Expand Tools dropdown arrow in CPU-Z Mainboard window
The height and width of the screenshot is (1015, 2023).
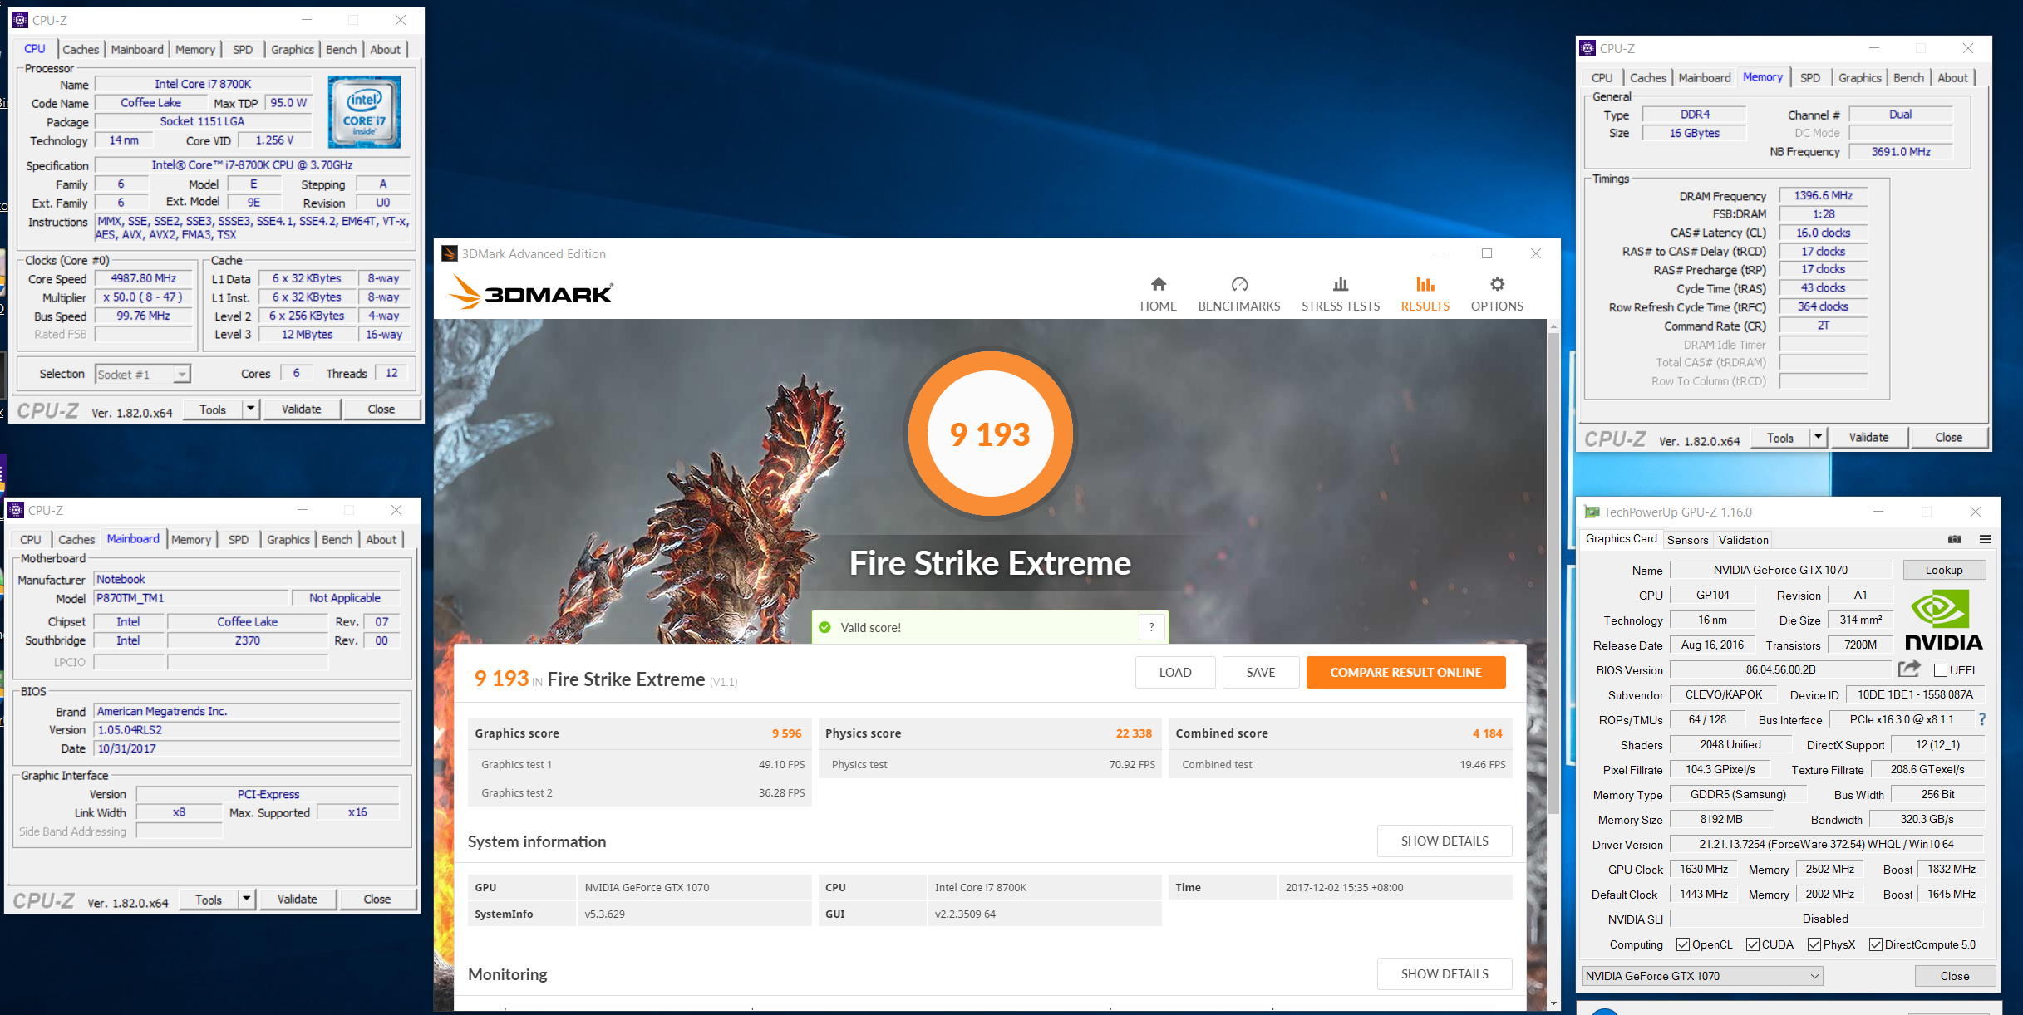tap(247, 899)
